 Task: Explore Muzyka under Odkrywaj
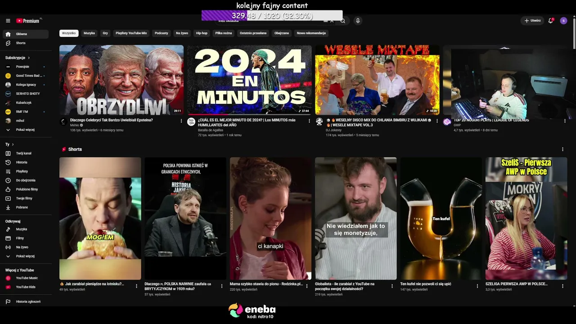[x=25, y=229]
